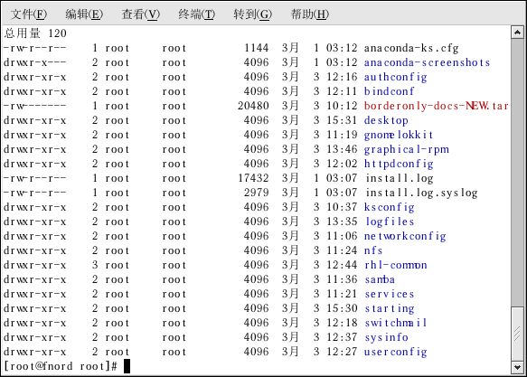Click the red borderonly-docs-NEW.tar filename
This screenshot has height=377, width=527.
(x=436, y=106)
